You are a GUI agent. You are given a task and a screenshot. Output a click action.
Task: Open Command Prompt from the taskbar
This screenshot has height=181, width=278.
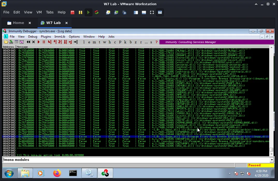73,173
